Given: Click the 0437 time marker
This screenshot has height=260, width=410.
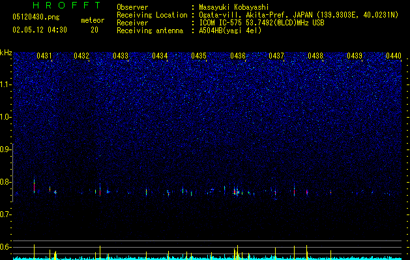Looking at the screenshot, I should pyautogui.click(x=276, y=56).
